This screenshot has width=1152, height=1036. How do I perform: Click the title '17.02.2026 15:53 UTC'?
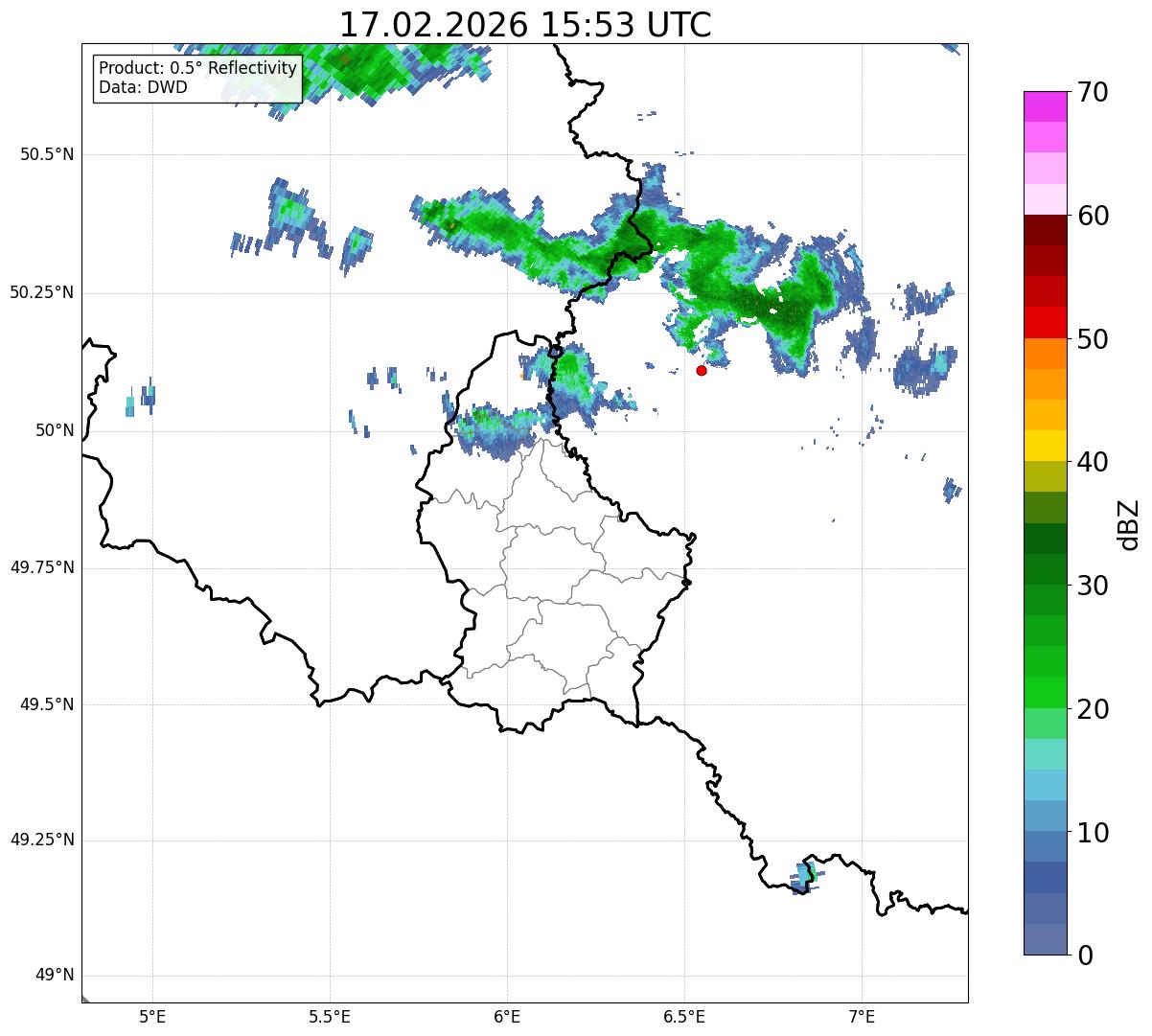[x=525, y=25]
